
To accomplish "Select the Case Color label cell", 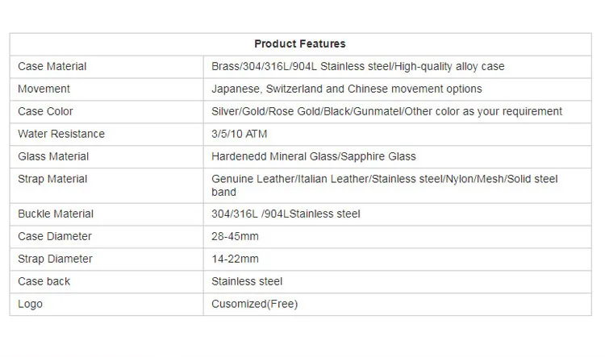I will (45, 111).
